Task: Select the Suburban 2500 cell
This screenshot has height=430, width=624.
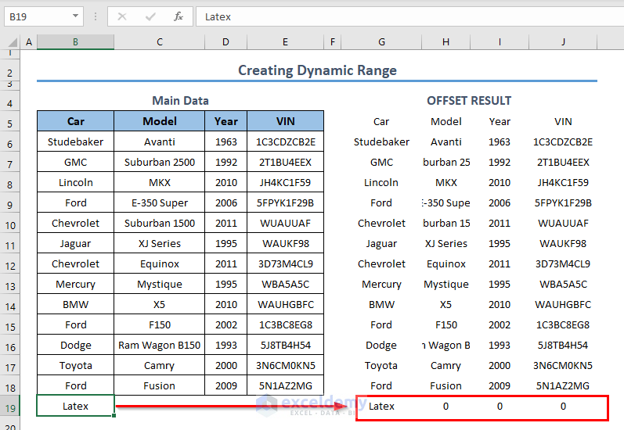Action: click(160, 162)
